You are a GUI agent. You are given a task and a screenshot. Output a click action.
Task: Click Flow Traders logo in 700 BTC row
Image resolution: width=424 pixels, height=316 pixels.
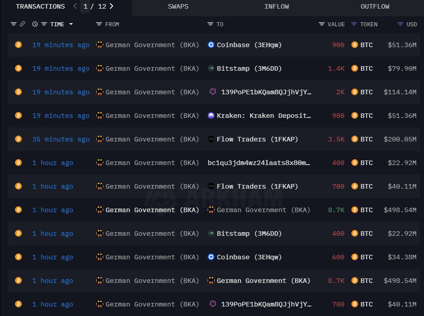tap(211, 186)
